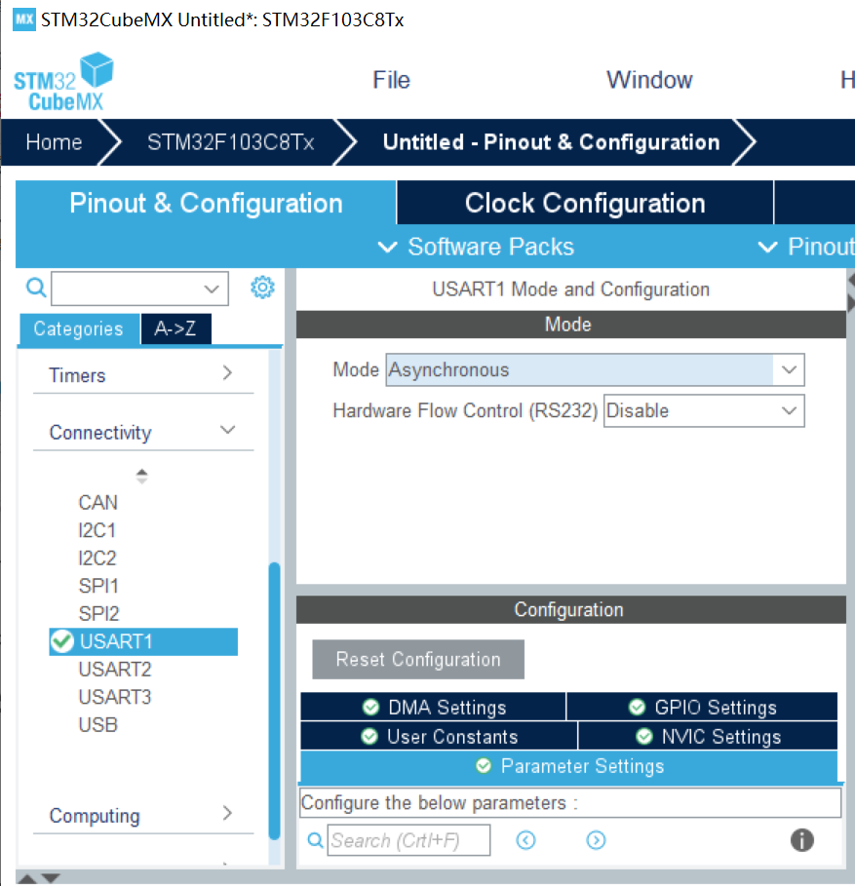Open the NVIC Settings tab
The width and height of the screenshot is (855, 886).
708,736
